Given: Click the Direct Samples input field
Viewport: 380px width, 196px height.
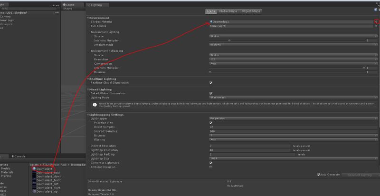Looking at the screenshot, I should (x=293, y=127).
